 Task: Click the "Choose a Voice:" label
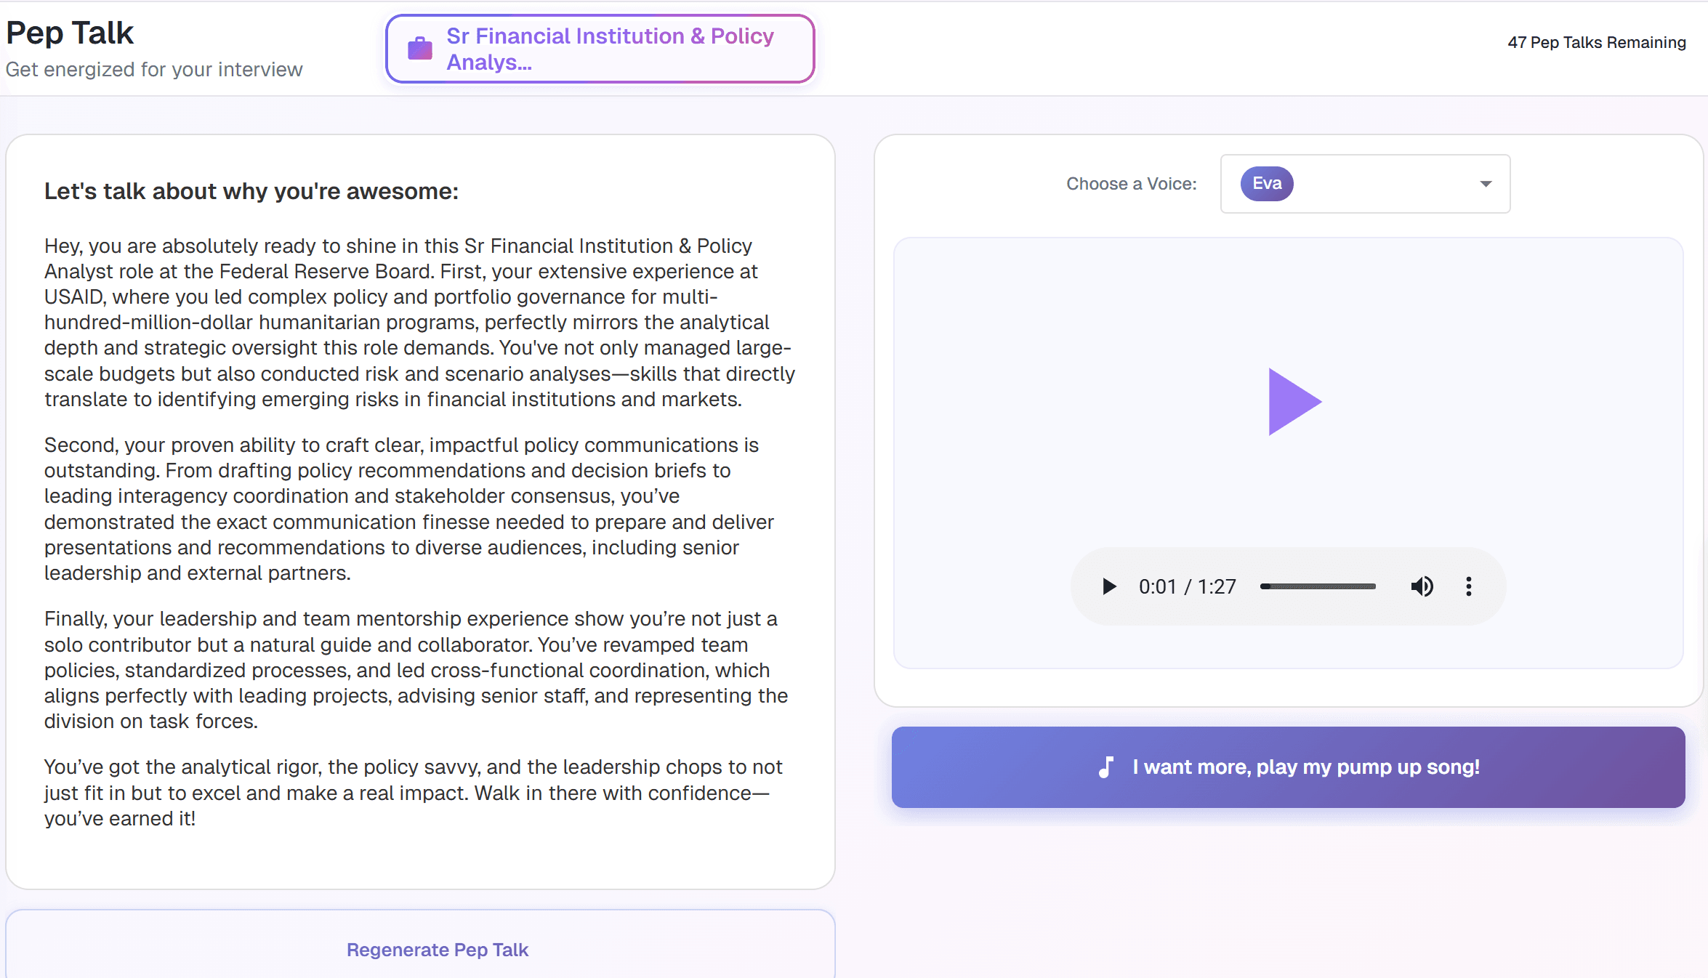click(x=1131, y=184)
